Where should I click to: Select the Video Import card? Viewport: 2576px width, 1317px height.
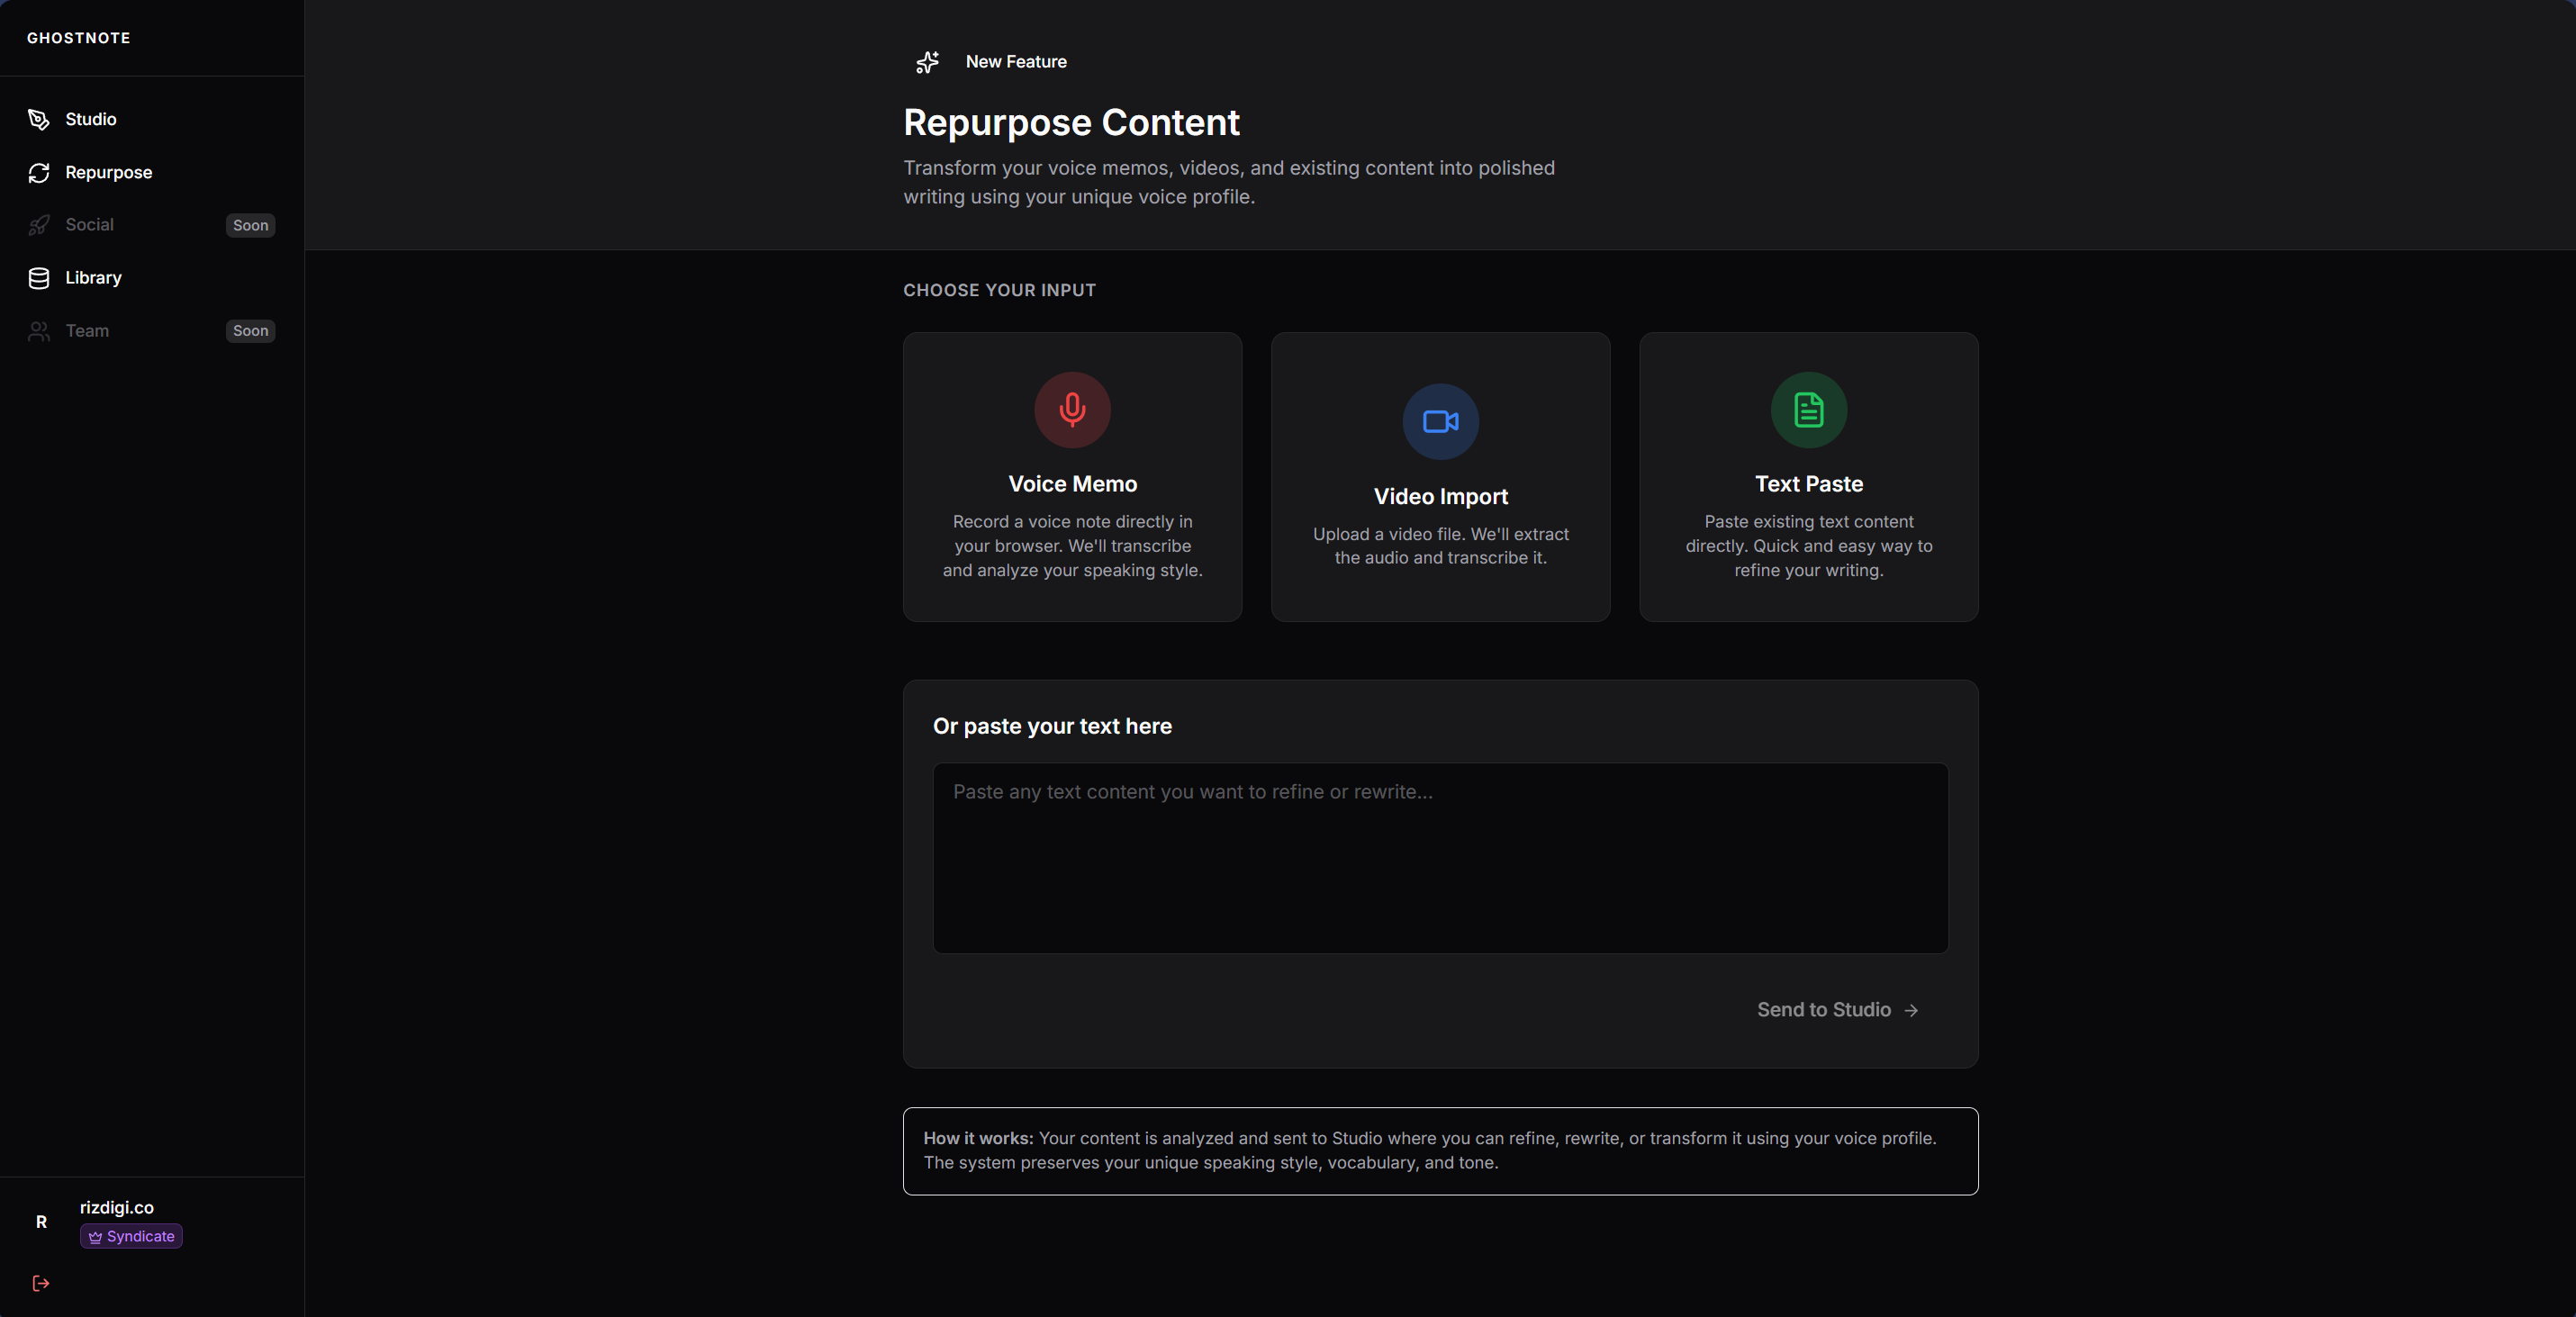pyautogui.click(x=1440, y=476)
